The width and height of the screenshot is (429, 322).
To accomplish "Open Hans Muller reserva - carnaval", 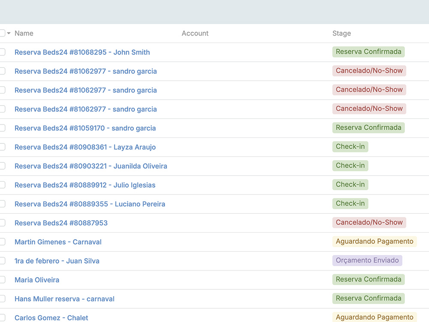I will (x=65, y=299).
